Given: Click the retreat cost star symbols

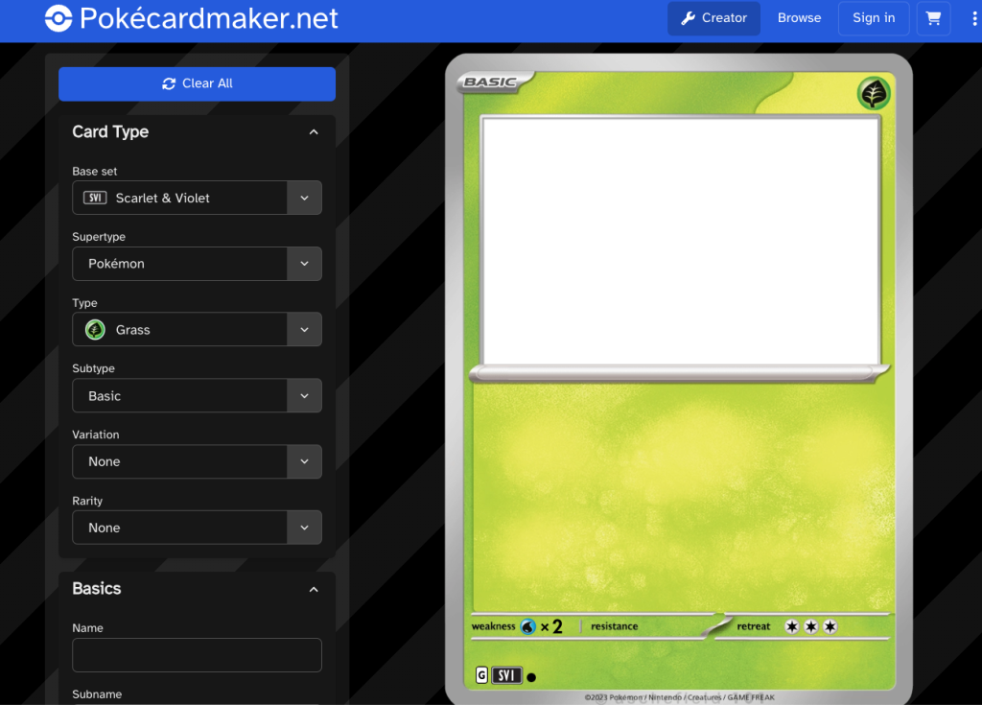Looking at the screenshot, I should tap(811, 626).
